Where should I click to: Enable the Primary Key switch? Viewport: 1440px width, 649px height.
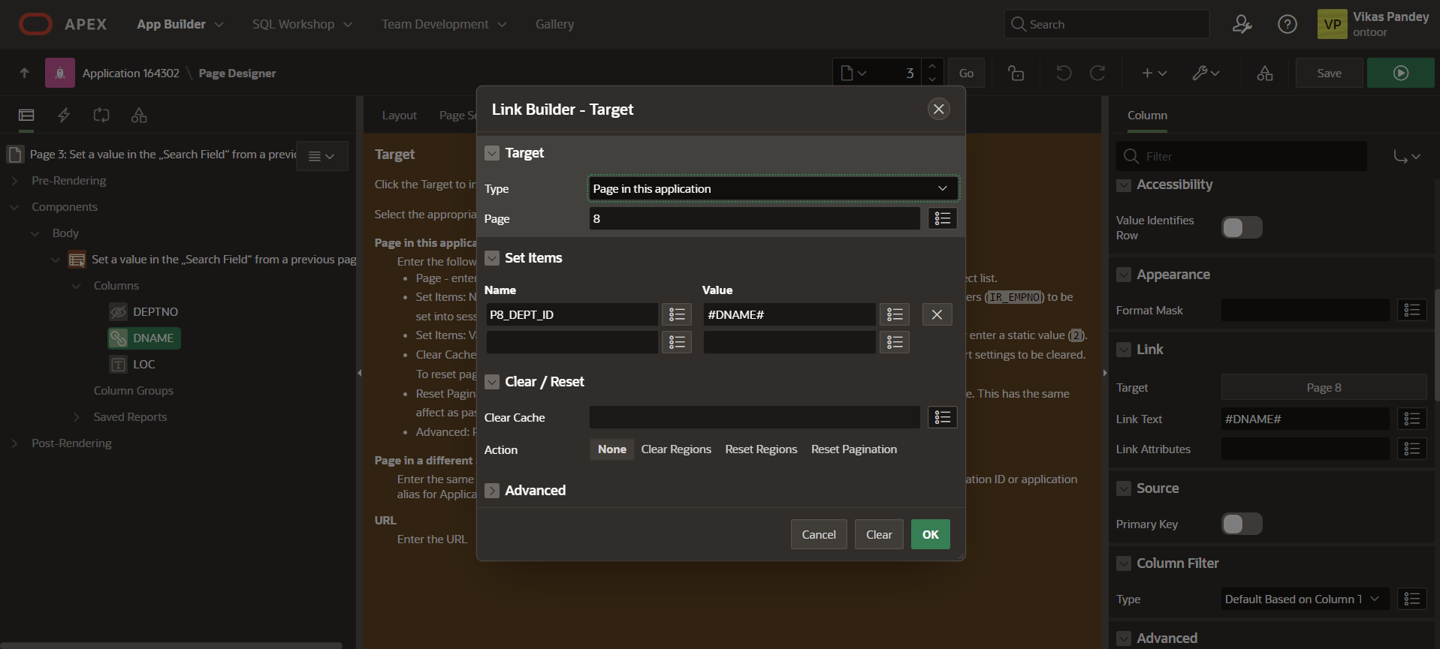(x=1241, y=524)
